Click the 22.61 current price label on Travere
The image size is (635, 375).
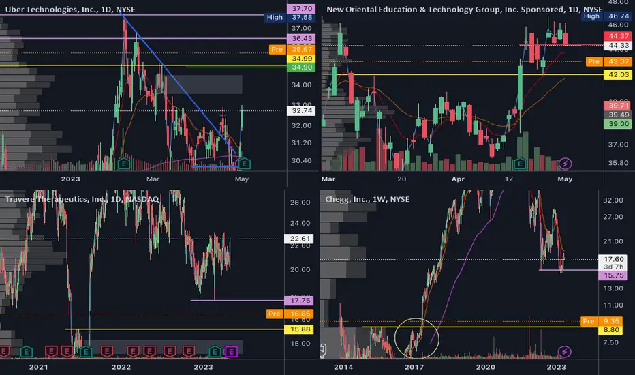click(x=300, y=239)
